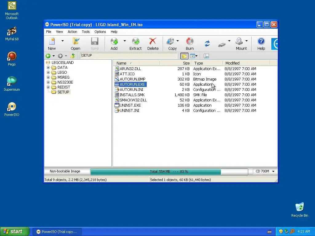Click the Non-bootable Image status label
The height and width of the screenshot is (236, 315).
pyautogui.click(x=65, y=171)
